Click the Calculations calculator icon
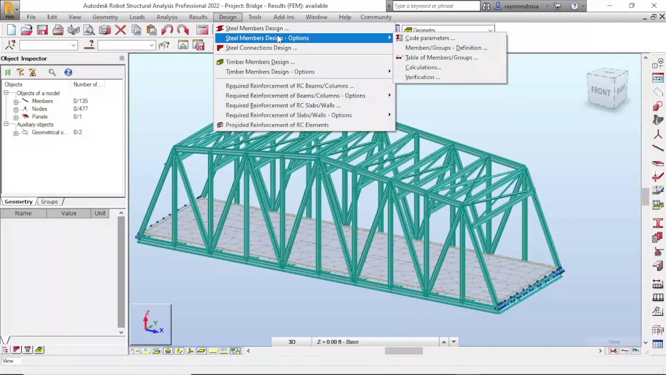666x375 pixels. (x=202, y=30)
